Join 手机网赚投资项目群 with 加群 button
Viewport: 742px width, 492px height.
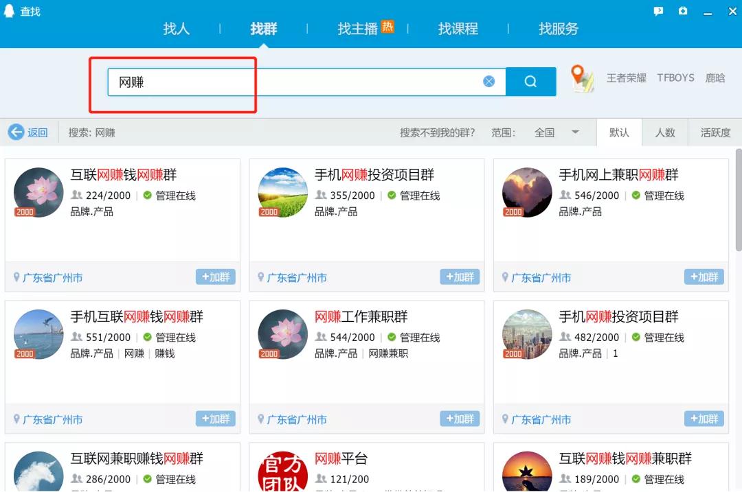point(460,277)
